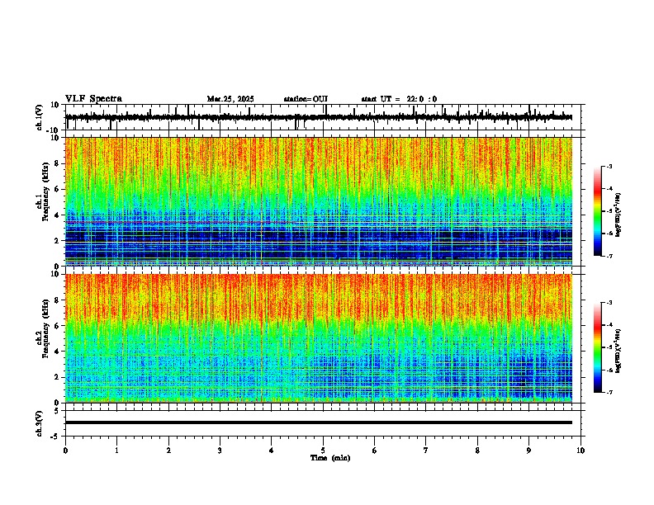Click the "Time (min)" x-axis label
Viewport: 654px width, 505px height.
(330, 458)
